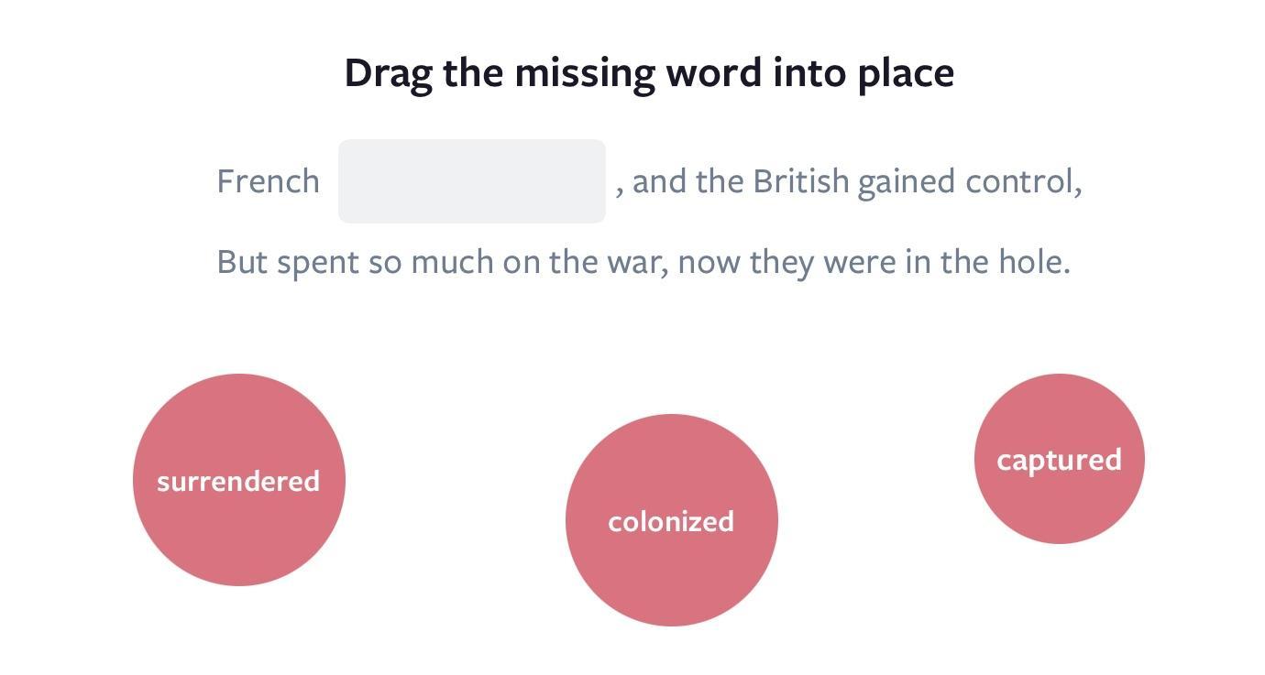This screenshot has height=675, width=1265.
Task: Choose the 'captured' word bubble
Action: tap(1060, 459)
